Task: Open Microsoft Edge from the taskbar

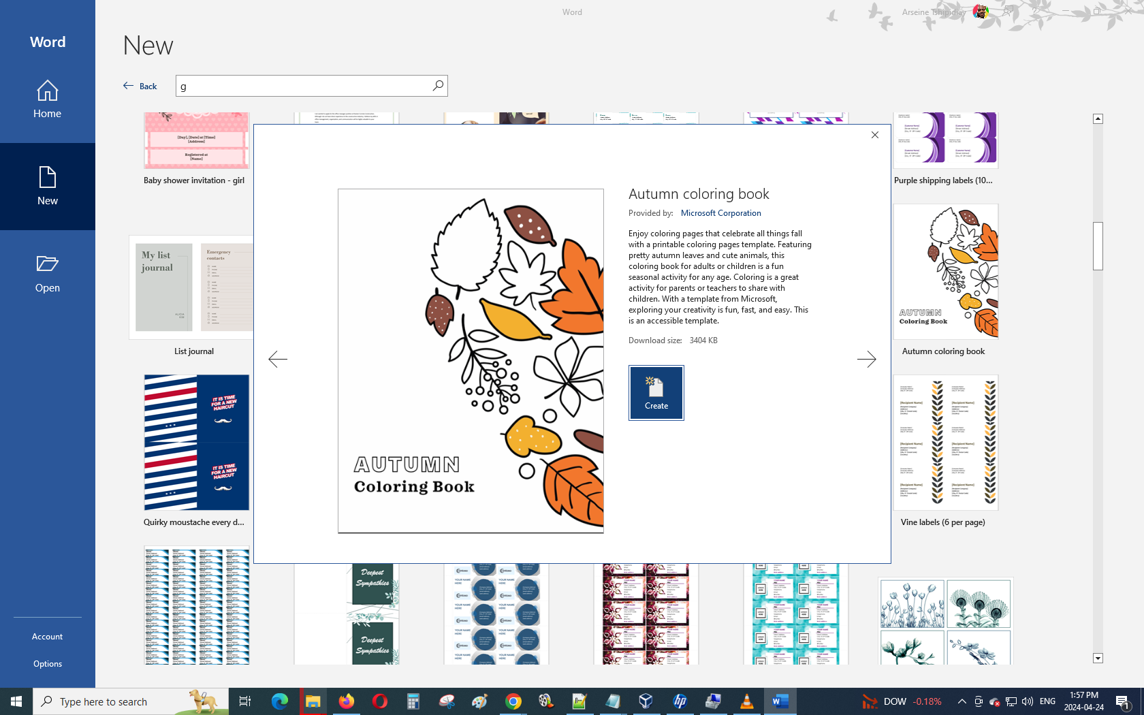Action: tap(279, 701)
